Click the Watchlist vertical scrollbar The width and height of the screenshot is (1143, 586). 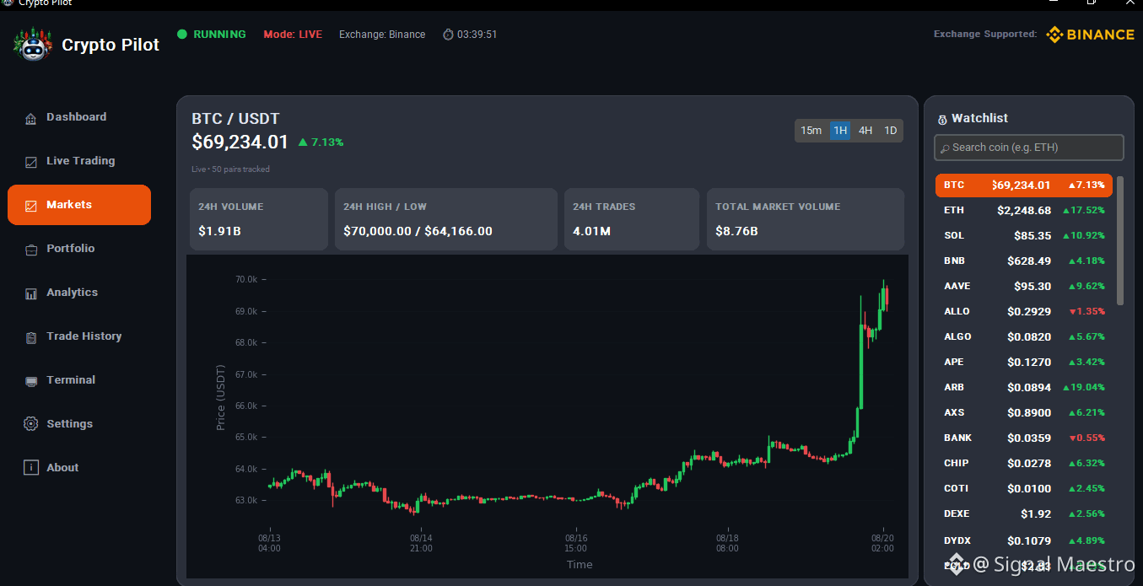tap(1120, 240)
